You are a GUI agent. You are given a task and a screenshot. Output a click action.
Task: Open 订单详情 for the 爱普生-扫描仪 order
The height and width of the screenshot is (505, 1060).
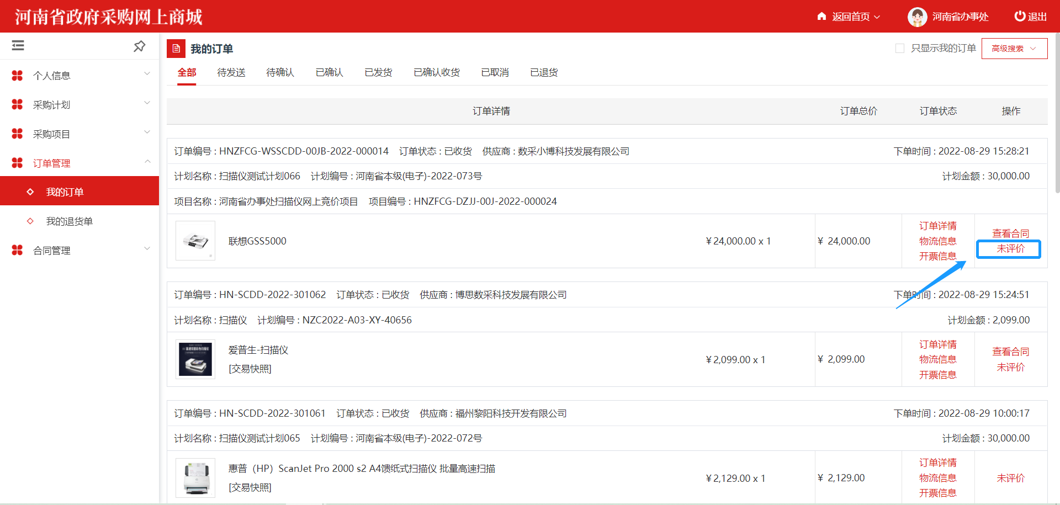tap(937, 344)
